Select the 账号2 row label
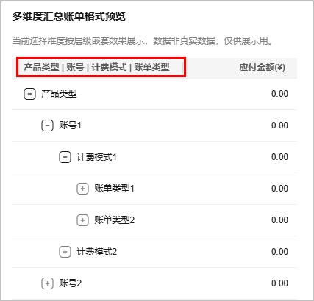 pos(70,283)
